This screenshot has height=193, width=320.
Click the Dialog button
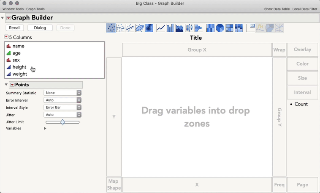(x=40, y=28)
